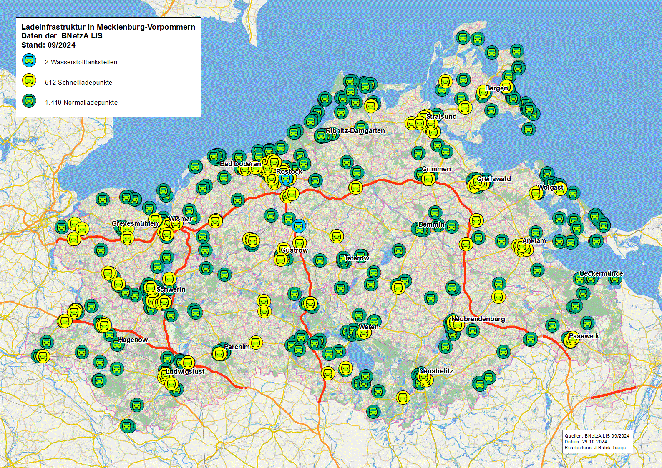Click the "2 Wasserstofftankstellen" legend text

point(81,62)
